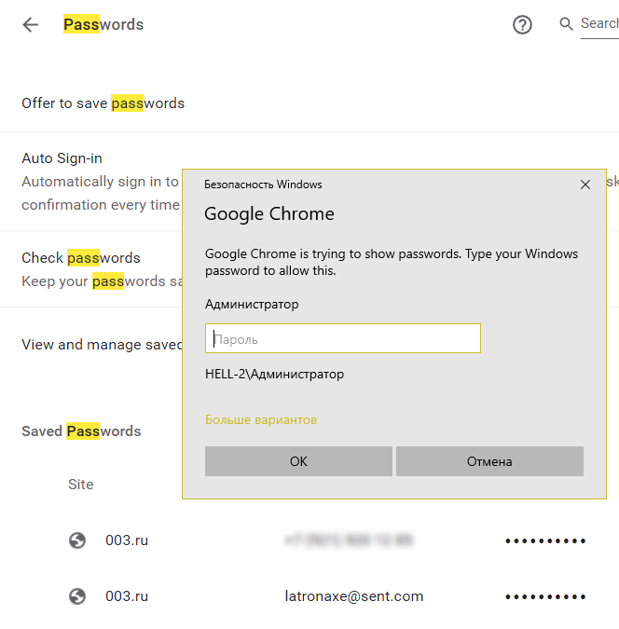Focus the Пароль password input field
This screenshot has width=619, height=629.
point(343,339)
